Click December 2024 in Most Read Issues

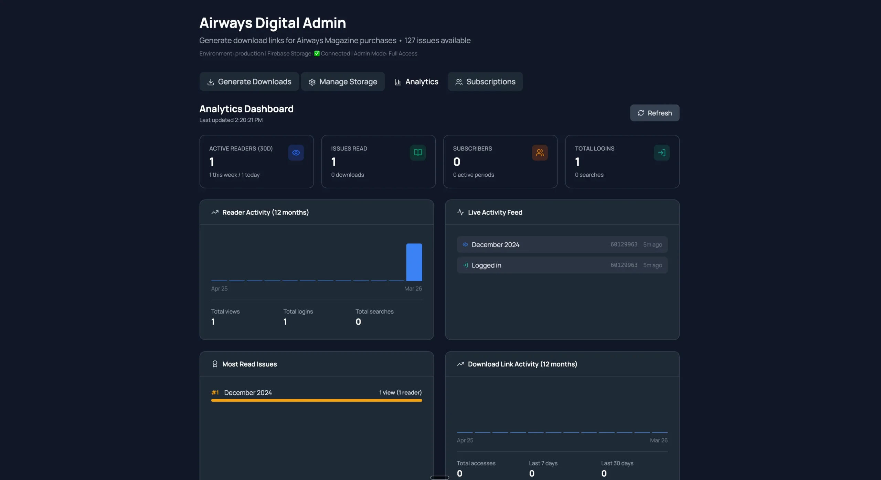pos(248,392)
